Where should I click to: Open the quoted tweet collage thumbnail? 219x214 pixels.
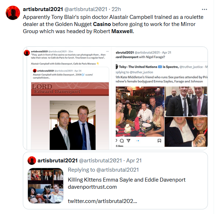(x=46, y=186)
